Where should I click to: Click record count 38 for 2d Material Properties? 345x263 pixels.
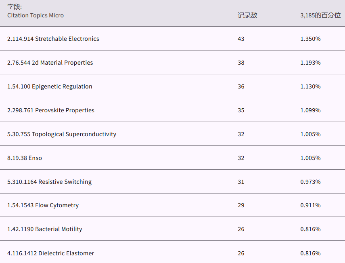pos(241,63)
